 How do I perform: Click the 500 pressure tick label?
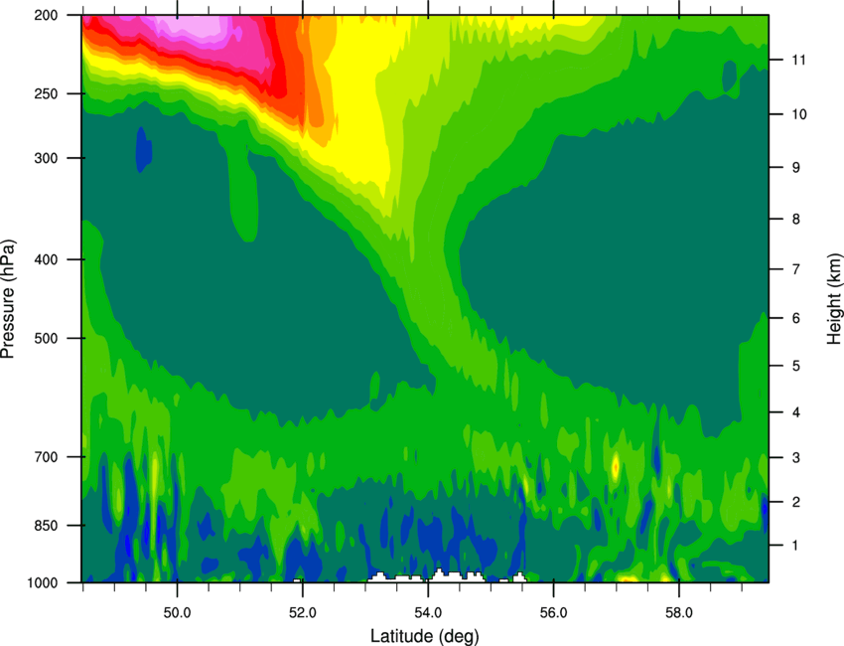click(46, 338)
